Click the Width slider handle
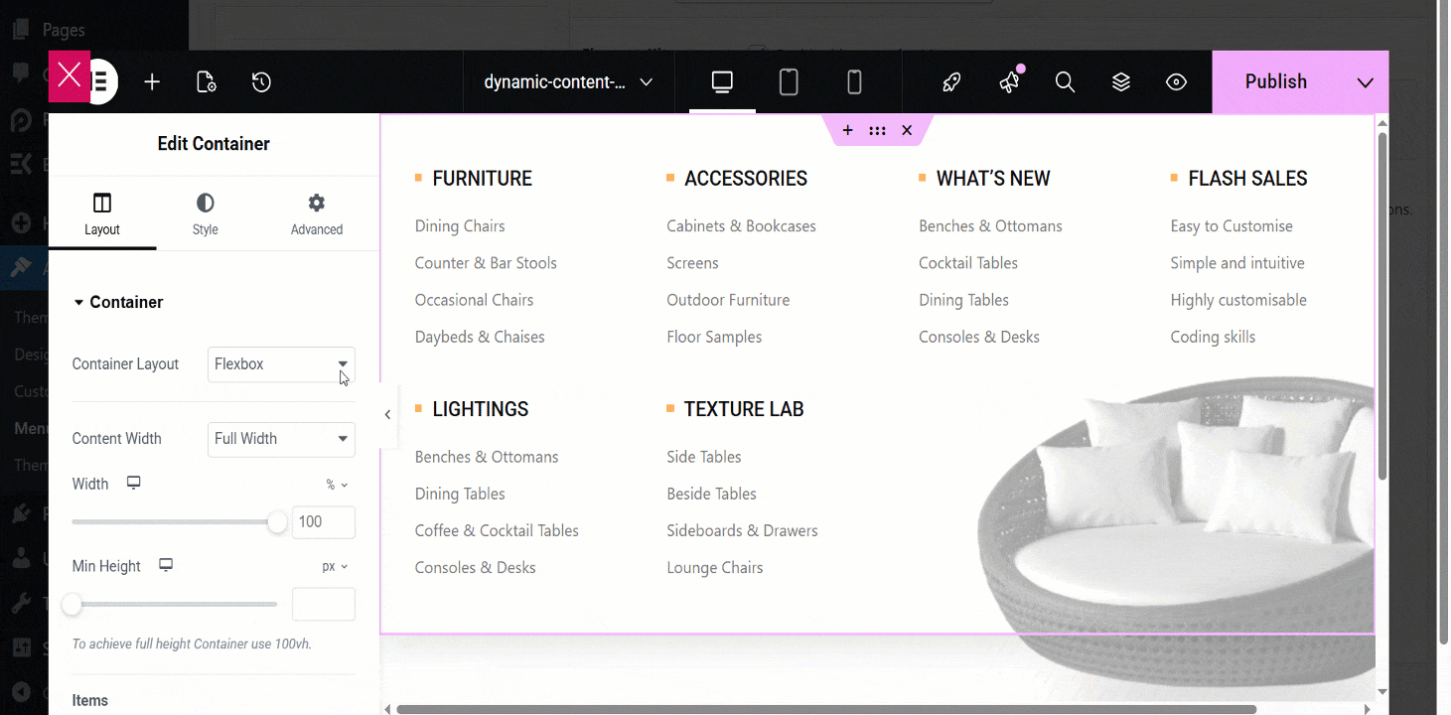Image resolution: width=1451 pixels, height=715 pixels. tap(277, 522)
